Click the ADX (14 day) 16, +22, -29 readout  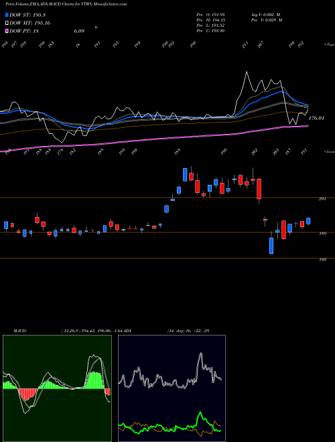[x=188, y=331]
